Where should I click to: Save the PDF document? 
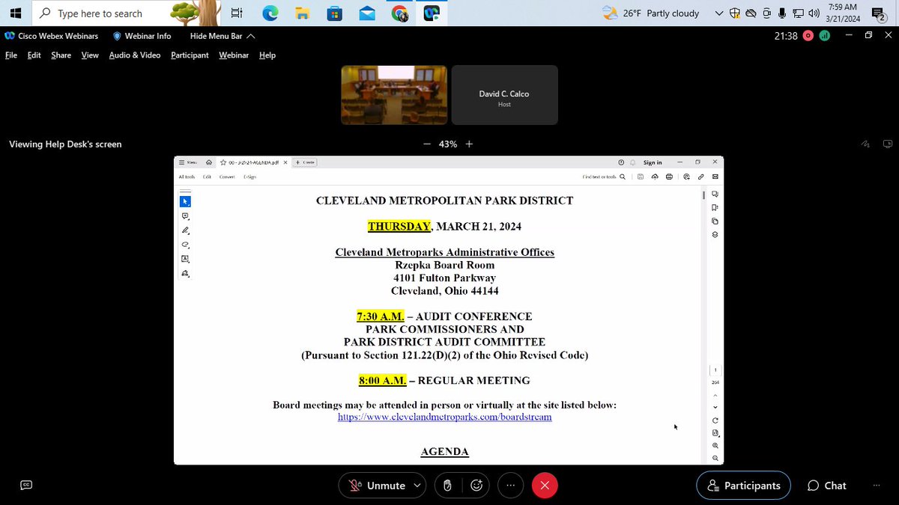pos(641,177)
